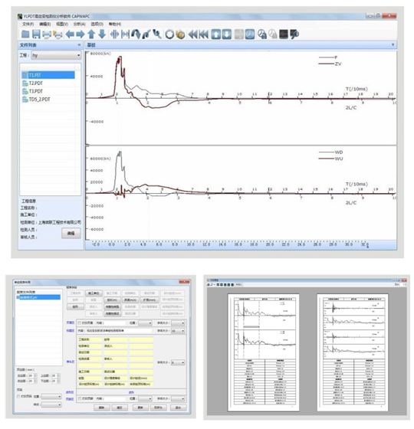This screenshot has height=429, width=414.
Task: Click the printer toolbar icon
Action: click(47, 34)
